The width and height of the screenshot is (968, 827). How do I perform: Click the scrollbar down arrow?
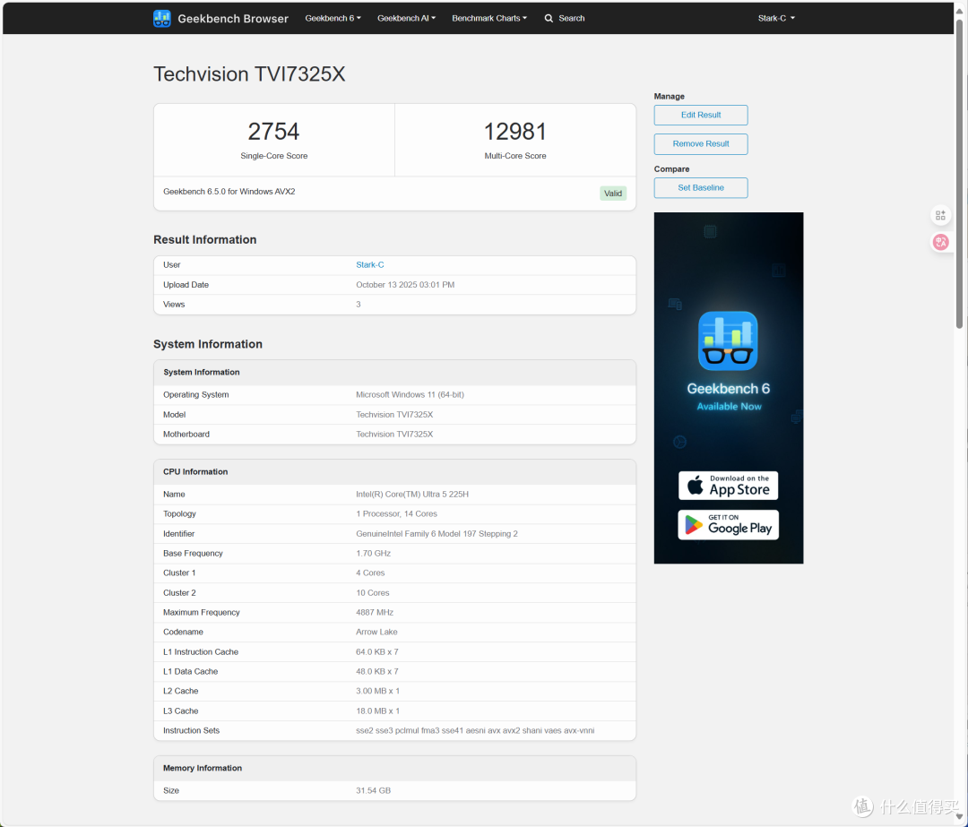tap(959, 816)
